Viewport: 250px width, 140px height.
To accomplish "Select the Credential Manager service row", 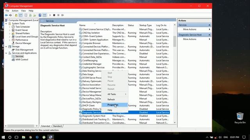I will click(124, 64).
